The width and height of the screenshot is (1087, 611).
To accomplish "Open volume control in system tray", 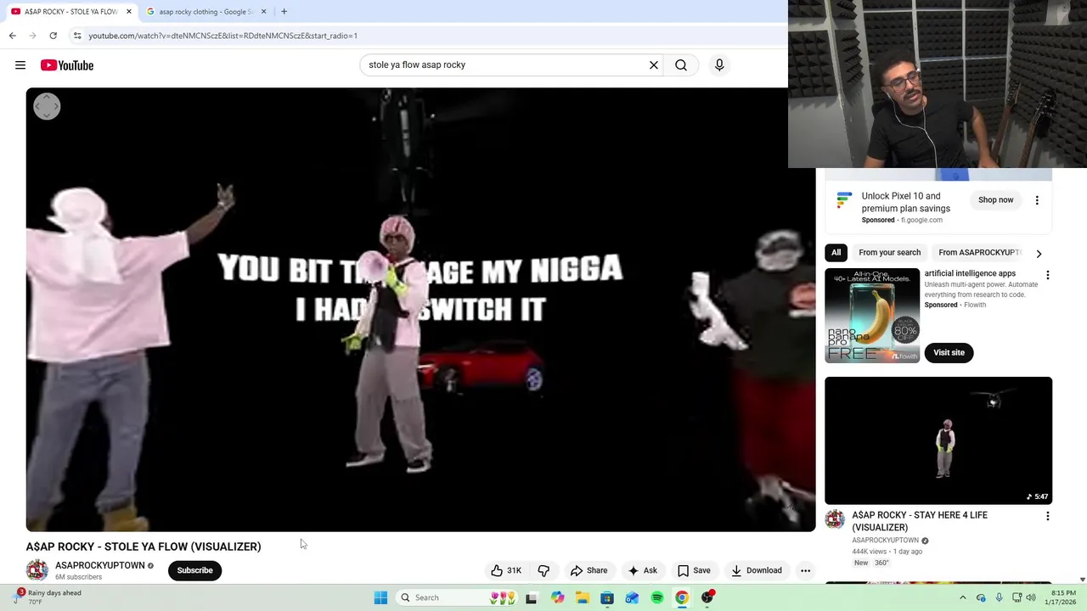I will click(1031, 597).
